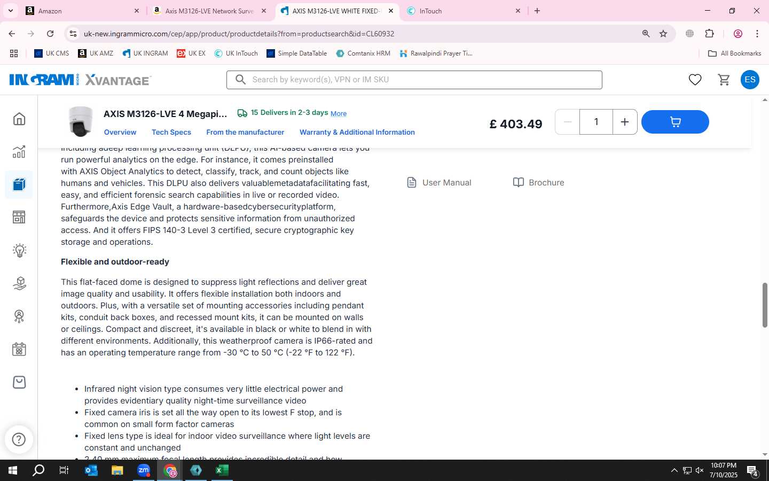Open the wishlist heart icon

coord(695,80)
